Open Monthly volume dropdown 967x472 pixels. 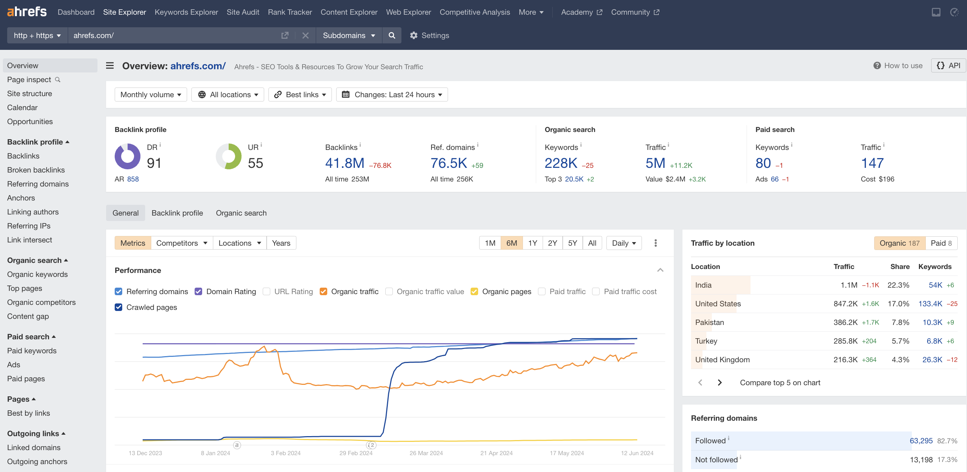coord(151,95)
